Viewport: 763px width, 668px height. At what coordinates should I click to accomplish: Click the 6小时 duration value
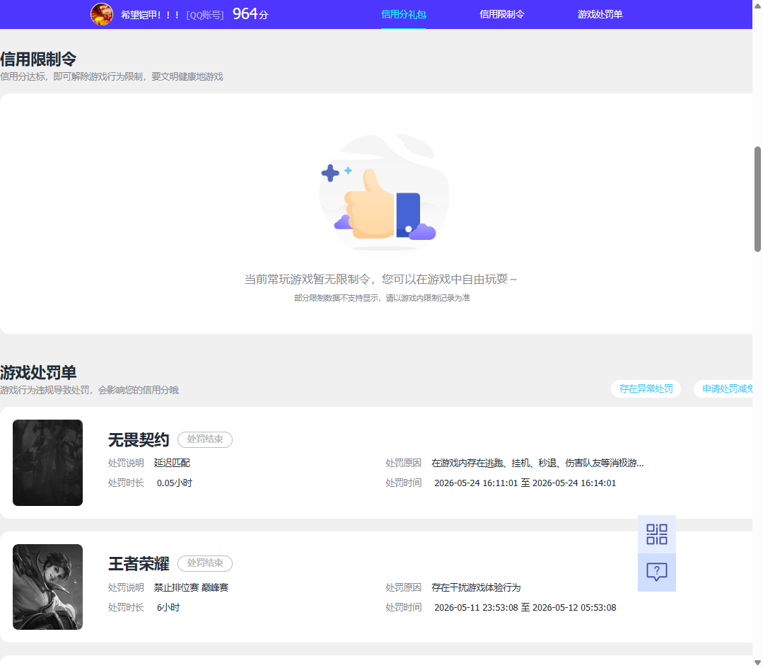168,608
